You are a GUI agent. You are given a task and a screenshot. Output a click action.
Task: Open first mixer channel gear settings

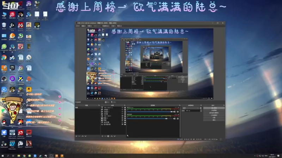pyautogui.click(x=178, y=112)
